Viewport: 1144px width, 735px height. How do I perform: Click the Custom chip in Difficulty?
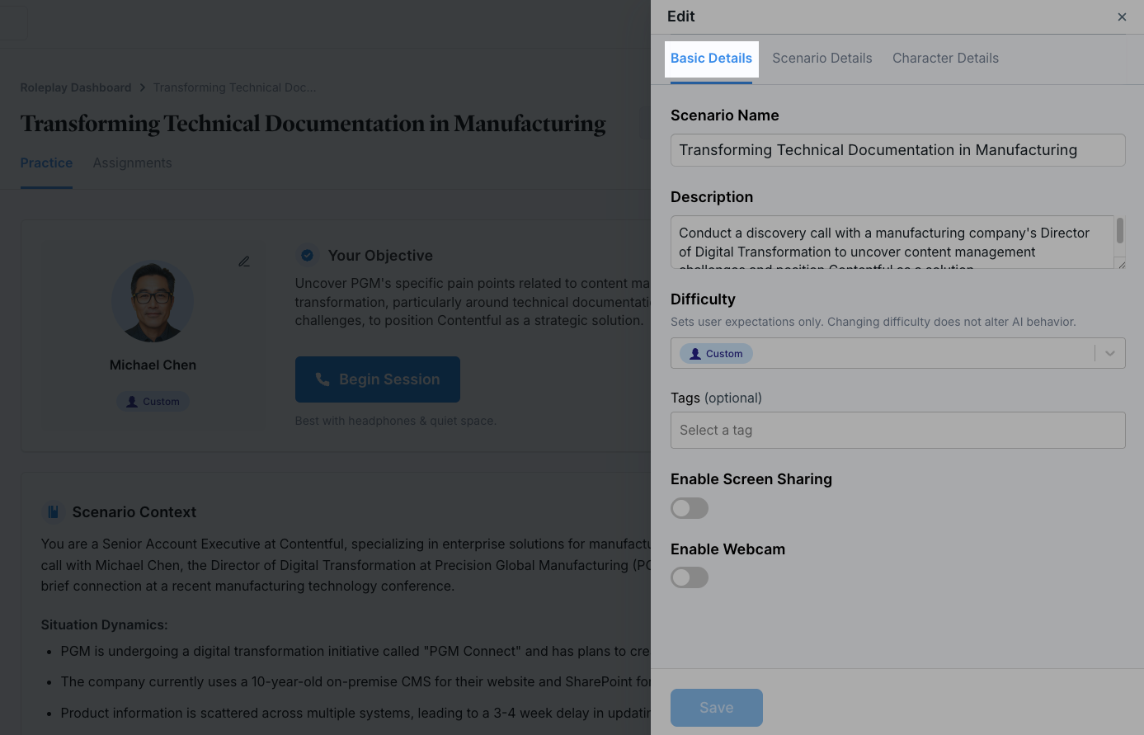point(716,354)
